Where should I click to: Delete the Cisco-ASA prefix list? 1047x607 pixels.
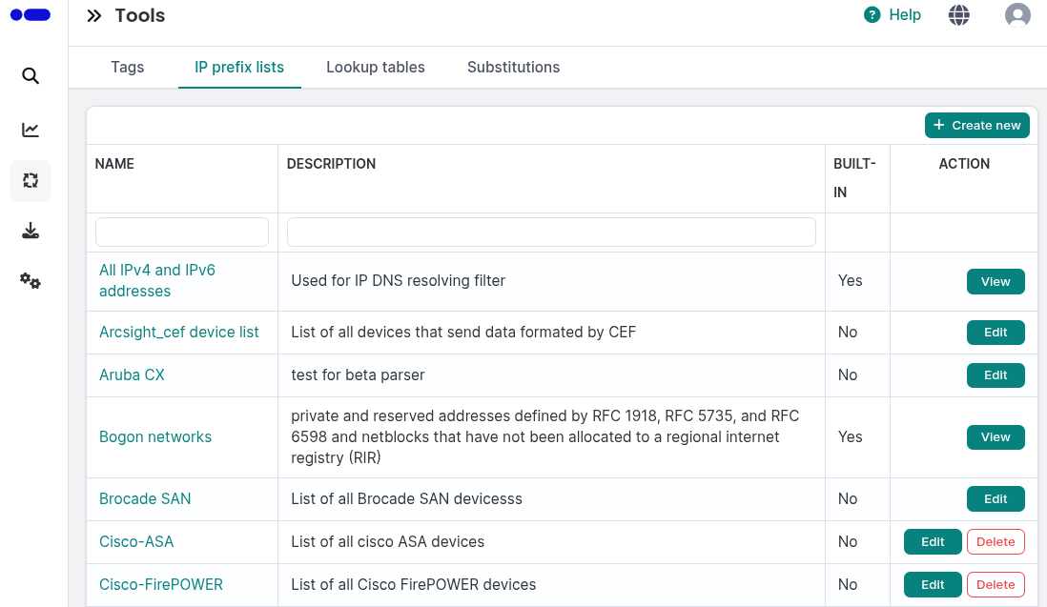(996, 541)
